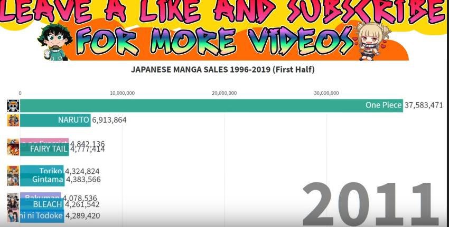Click the One Piece skull icon
Viewport: 449px width, 227px height.
[13, 106]
